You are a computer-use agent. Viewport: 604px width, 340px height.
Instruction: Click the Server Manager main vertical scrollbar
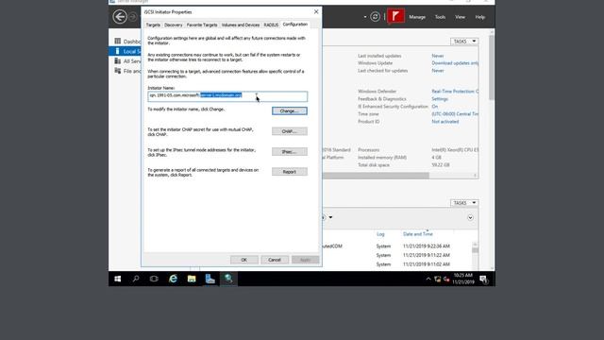[x=491, y=67]
